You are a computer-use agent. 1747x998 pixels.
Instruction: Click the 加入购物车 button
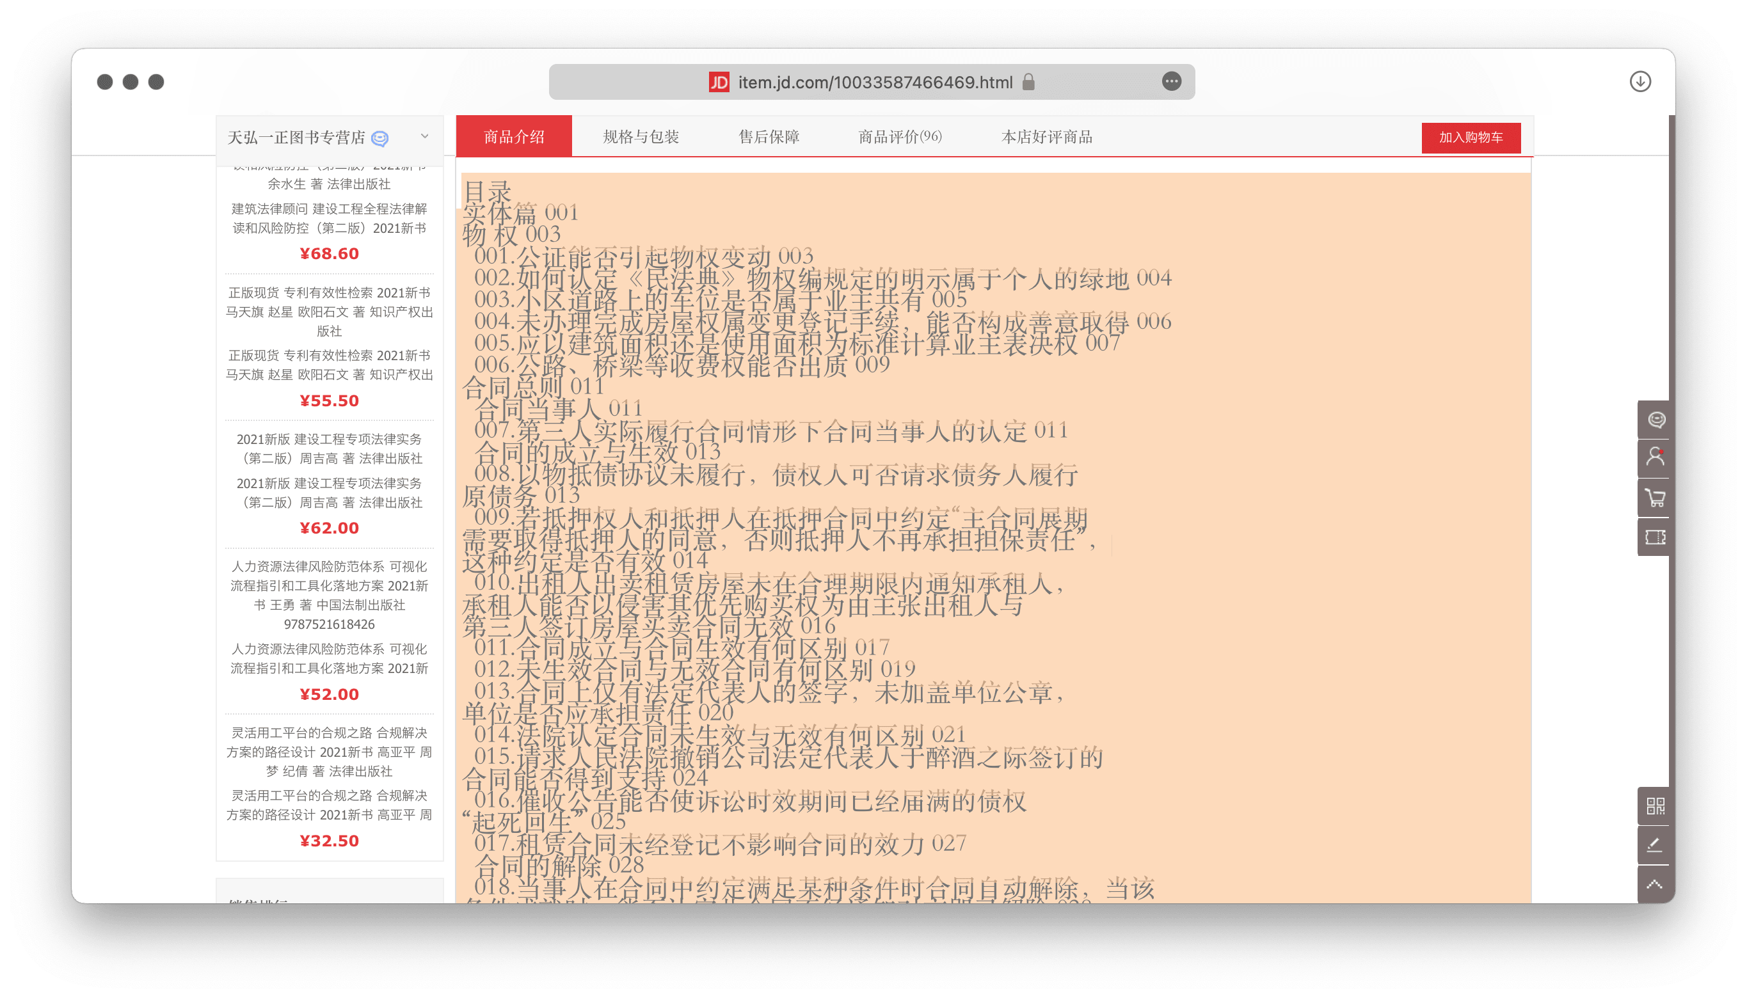(x=1471, y=138)
